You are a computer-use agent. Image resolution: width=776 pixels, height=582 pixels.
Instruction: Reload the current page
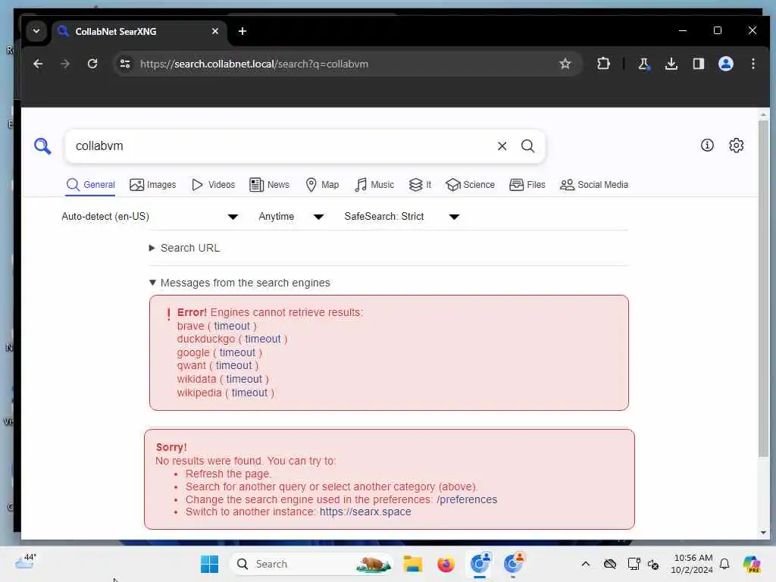(92, 64)
